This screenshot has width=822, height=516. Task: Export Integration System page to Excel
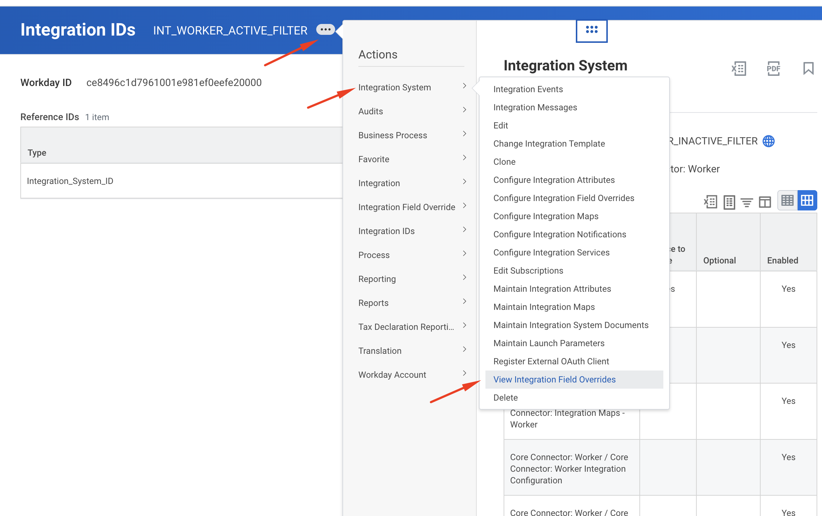point(738,68)
